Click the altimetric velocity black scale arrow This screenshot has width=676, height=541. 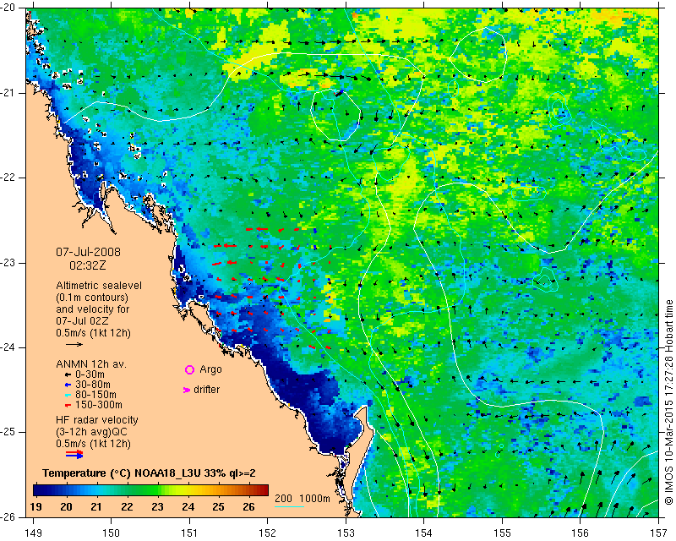click(74, 344)
